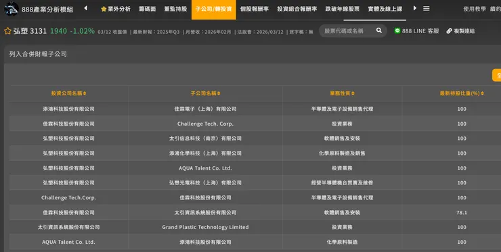Screen dimensions: 501x252
Task: Click the 最新財報：2025年Q3 text
Action: point(156,32)
